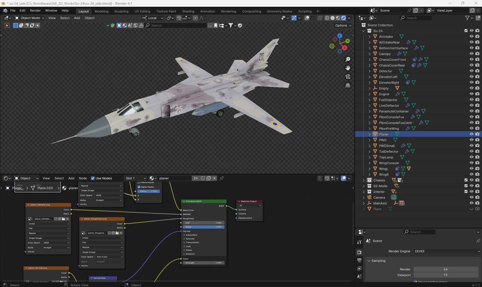Click the IOR value slider
This screenshot has height=287, width=482.
click(x=203, y=223)
